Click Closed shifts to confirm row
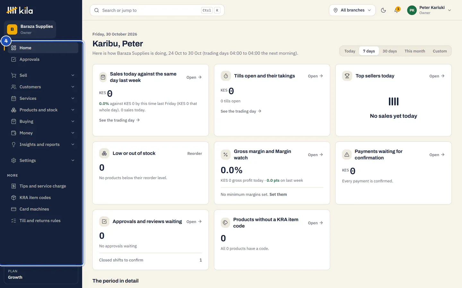 pos(150,260)
